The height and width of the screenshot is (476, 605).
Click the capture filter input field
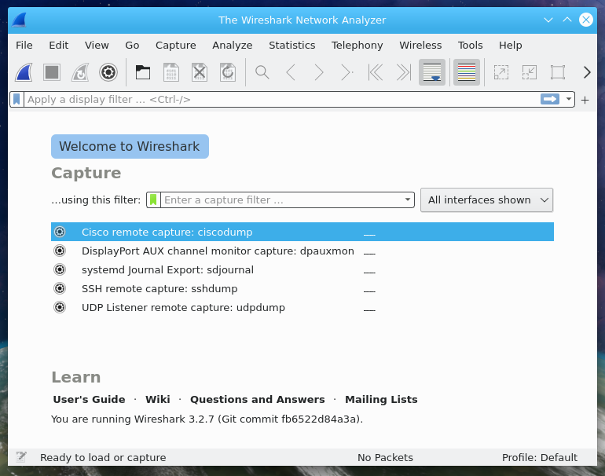pyautogui.click(x=281, y=200)
